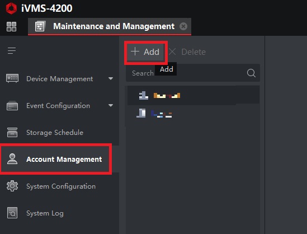
Task: Click the first user's avatar icon
Action: point(143,96)
